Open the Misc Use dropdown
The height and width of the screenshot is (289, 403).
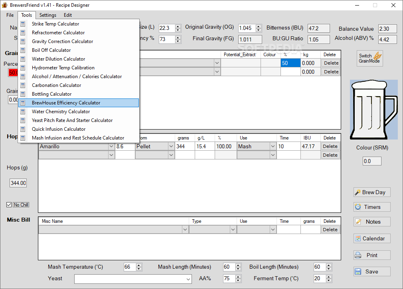pyautogui.click(x=273, y=230)
